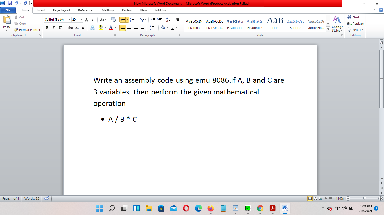Apply the Format Painter
Screen dimensions: 384x215
pyautogui.click(x=27, y=29)
